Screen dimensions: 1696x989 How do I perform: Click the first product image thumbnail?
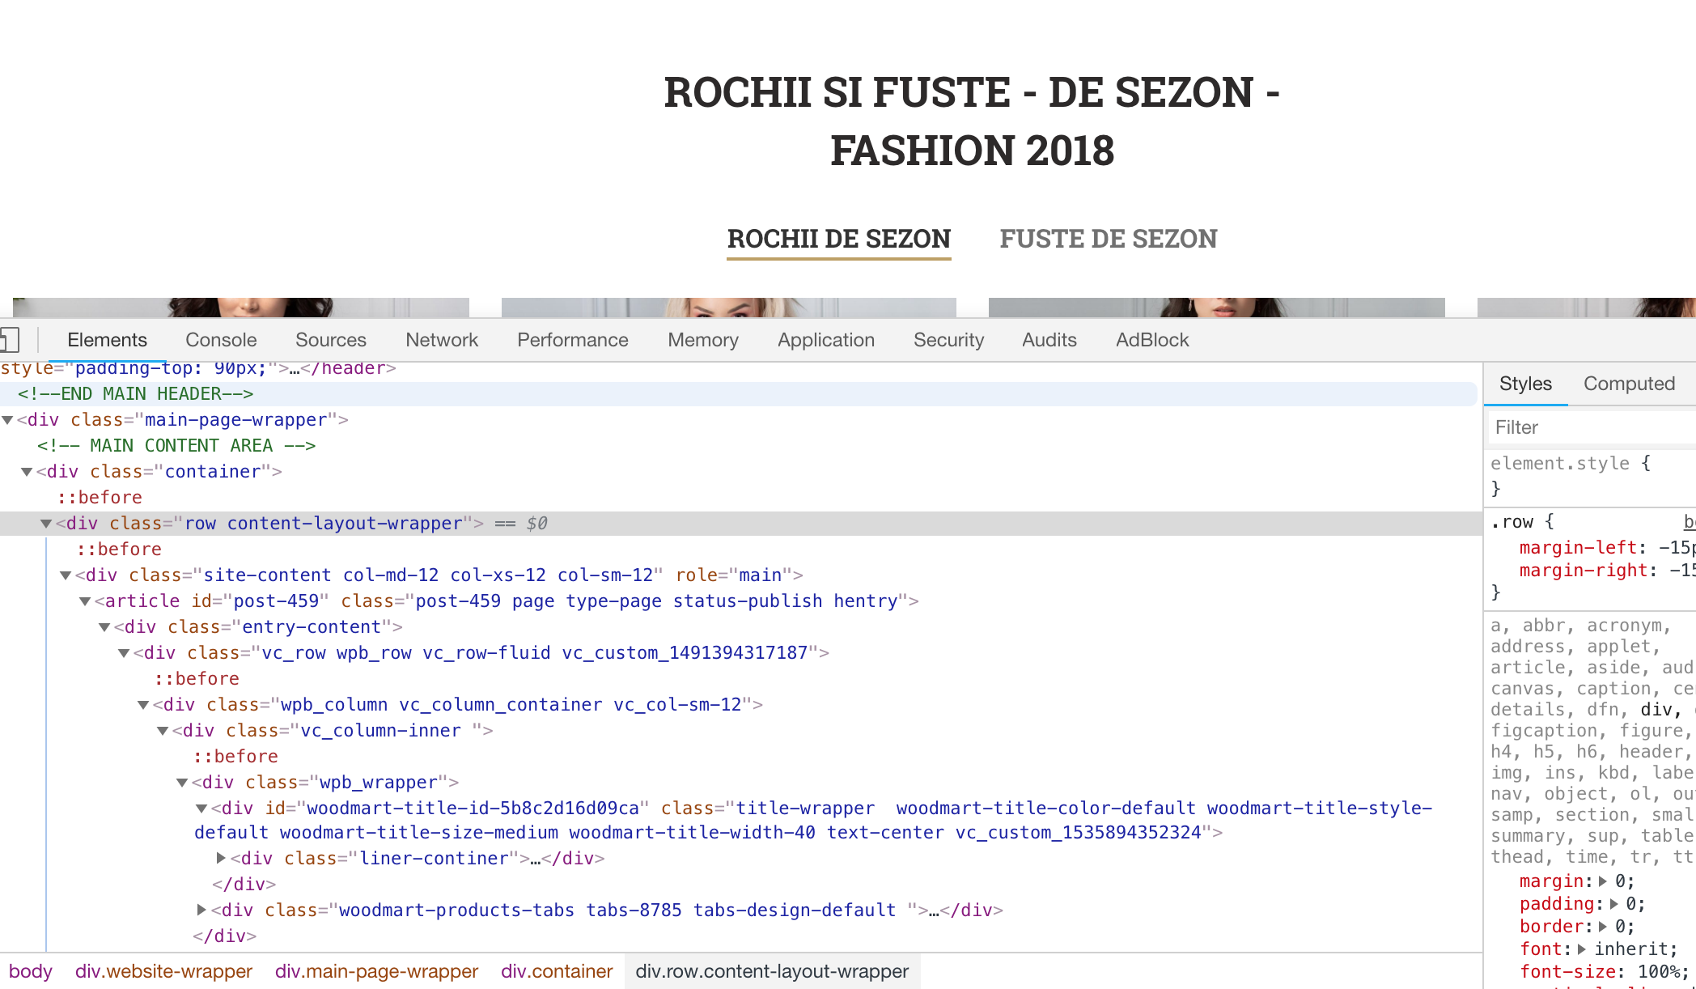point(241,307)
